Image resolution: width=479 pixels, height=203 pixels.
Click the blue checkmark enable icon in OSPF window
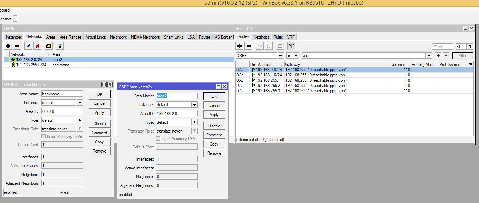pos(28,46)
